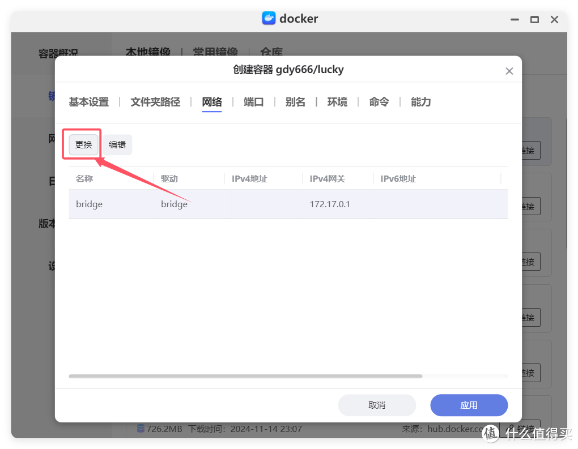Viewport: 578px width, 449px height.
Task: Click the horizontal scrollbar under network table
Action: [x=245, y=376]
